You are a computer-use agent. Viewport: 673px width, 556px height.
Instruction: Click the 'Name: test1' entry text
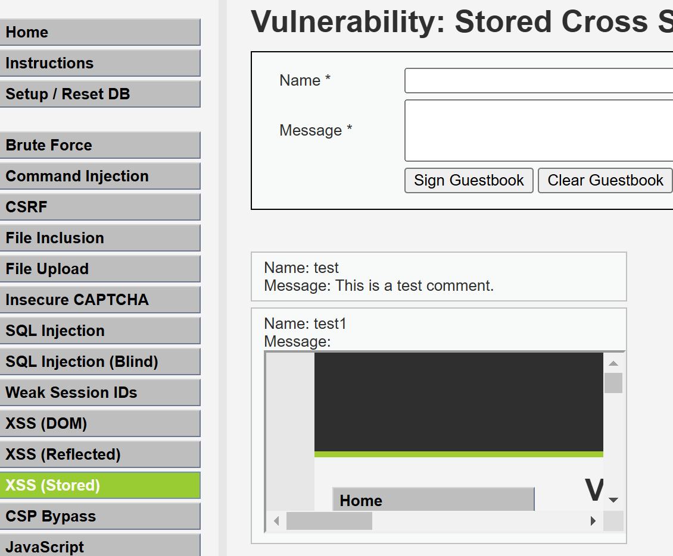coord(305,323)
